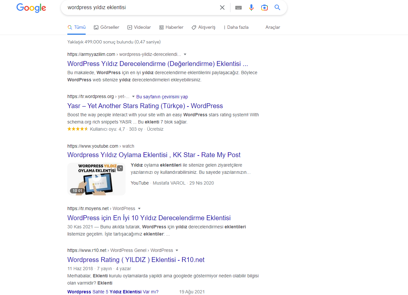Clear the search query with X icon
This screenshot has height=295, width=408.
point(222,8)
